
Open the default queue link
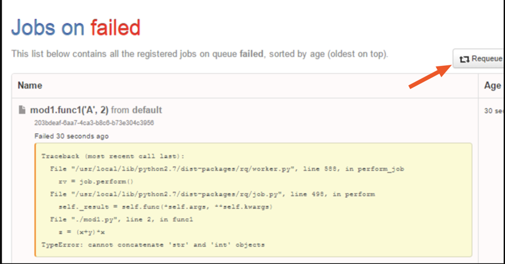click(x=147, y=110)
